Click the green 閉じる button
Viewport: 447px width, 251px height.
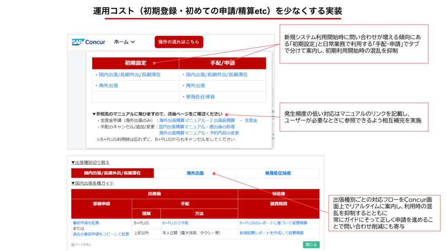point(311,244)
